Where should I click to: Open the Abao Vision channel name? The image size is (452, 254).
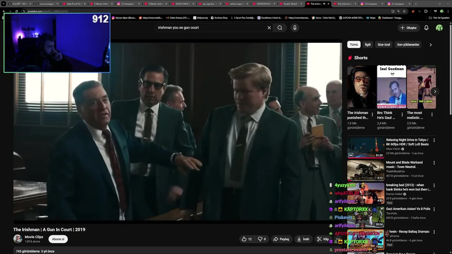point(393,149)
